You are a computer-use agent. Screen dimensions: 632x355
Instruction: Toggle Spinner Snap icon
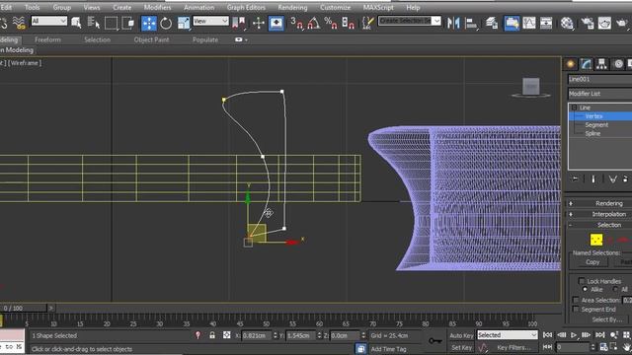coord(348,23)
